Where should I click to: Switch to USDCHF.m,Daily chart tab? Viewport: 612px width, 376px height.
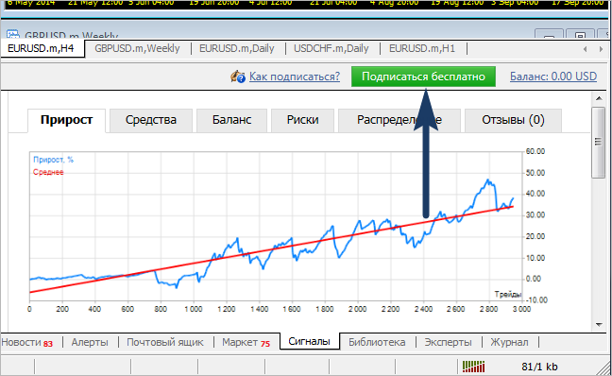[x=331, y=48]
